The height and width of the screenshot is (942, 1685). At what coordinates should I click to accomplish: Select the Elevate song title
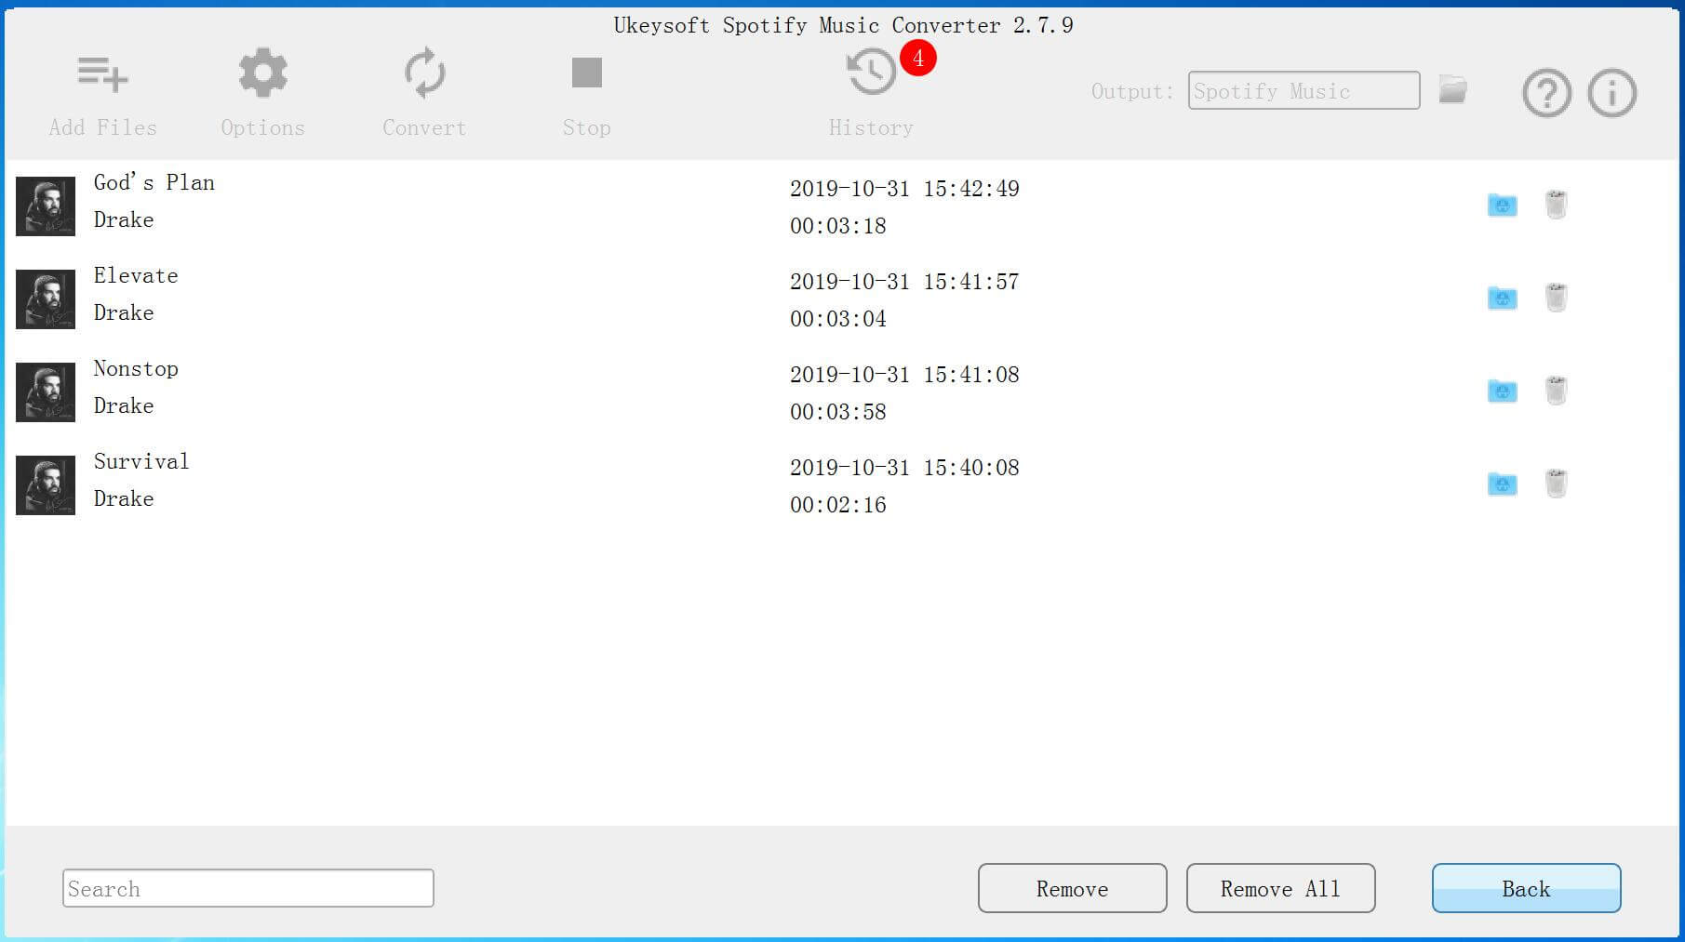tap(136, 275)
